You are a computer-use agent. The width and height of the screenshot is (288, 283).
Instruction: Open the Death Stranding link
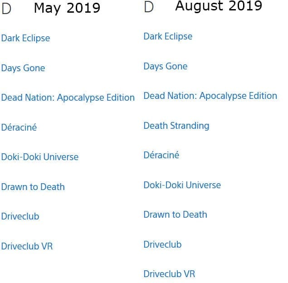(x=176, y=126)
